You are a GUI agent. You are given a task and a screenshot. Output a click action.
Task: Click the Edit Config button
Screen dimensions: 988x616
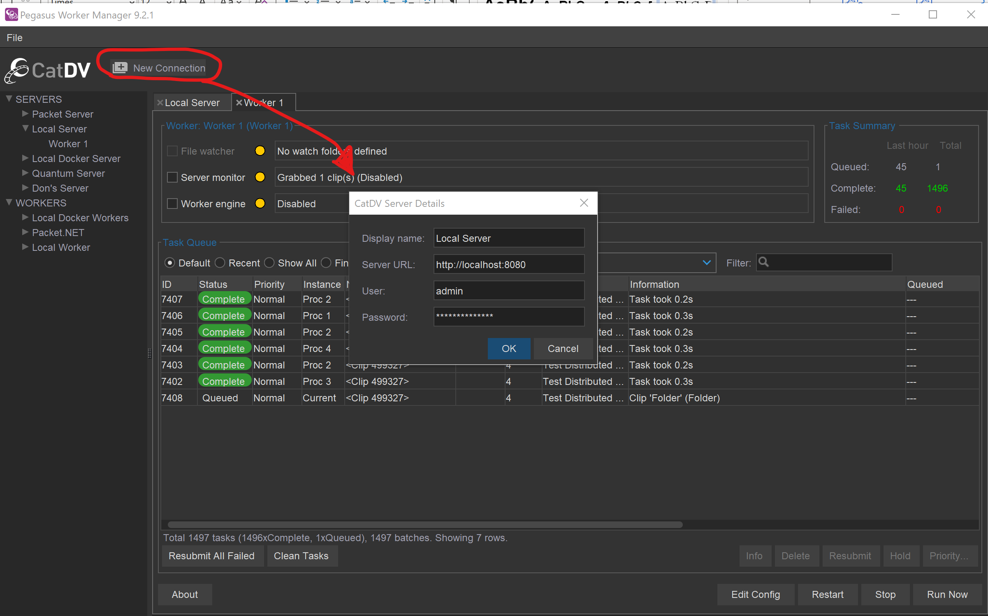coord(756,595)
